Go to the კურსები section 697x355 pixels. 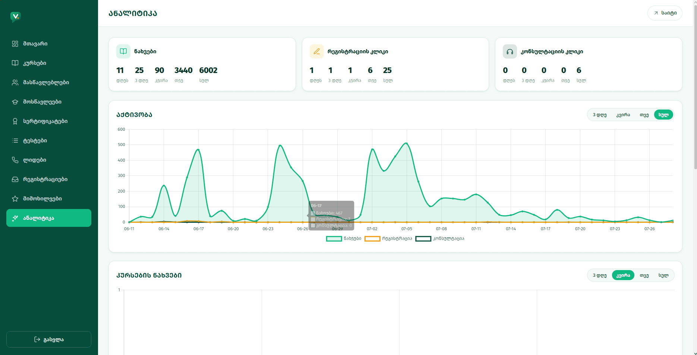click(x=49, y=63)
